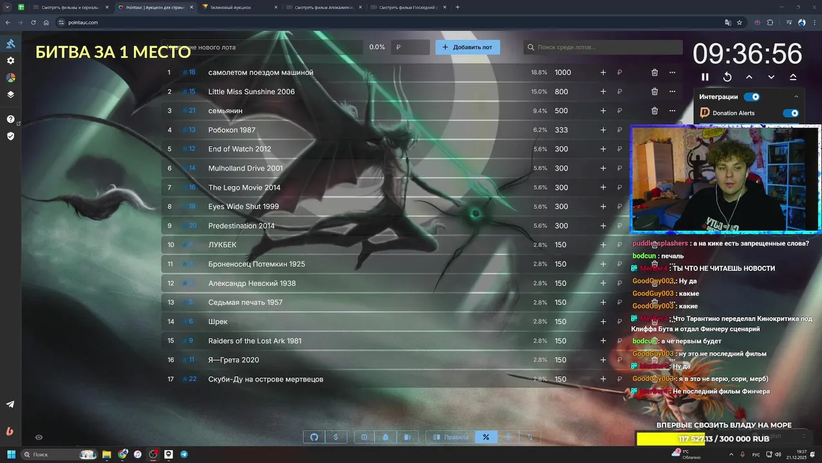Screen dimensions: 822x463
Task: Open the shield icon in left sidebar
Action: coord(10,136)
